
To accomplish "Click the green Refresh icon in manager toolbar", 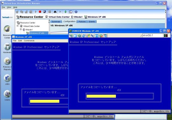I will coord(65,12).
